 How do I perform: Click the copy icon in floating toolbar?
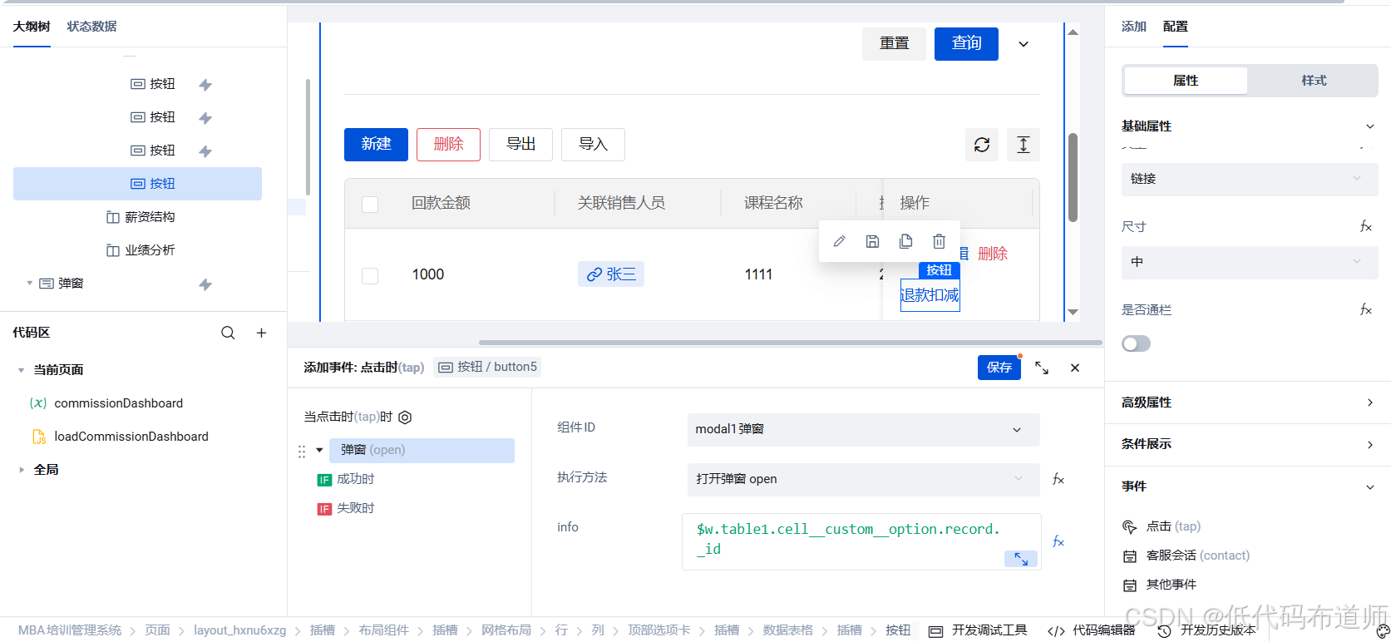click(905, 241)
